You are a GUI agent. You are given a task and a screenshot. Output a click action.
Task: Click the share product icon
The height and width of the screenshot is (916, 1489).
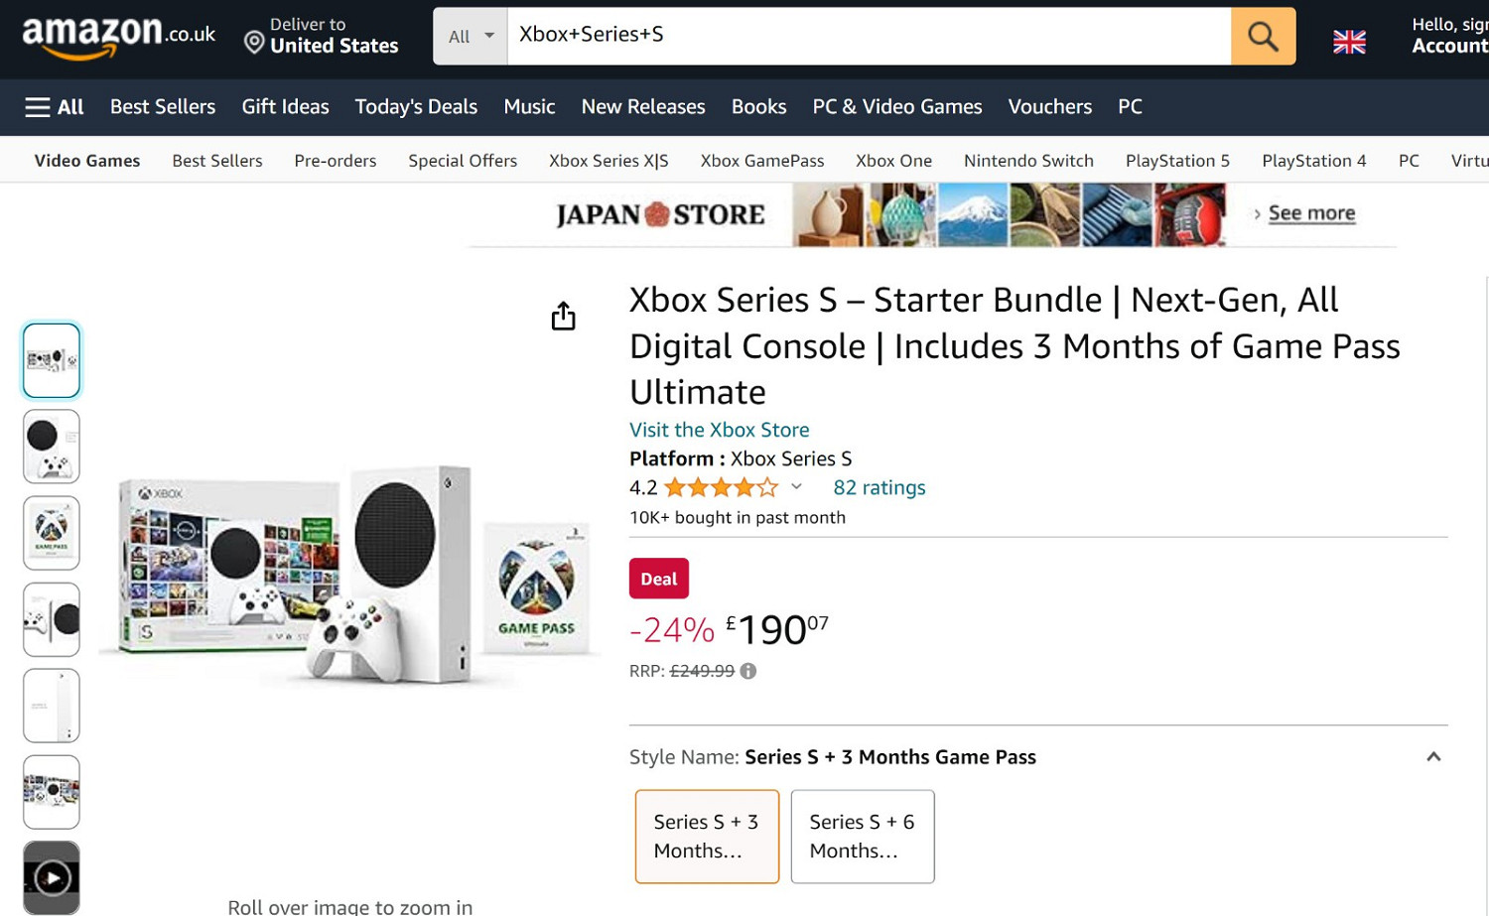pyautogui.click(x=563, y=315)
